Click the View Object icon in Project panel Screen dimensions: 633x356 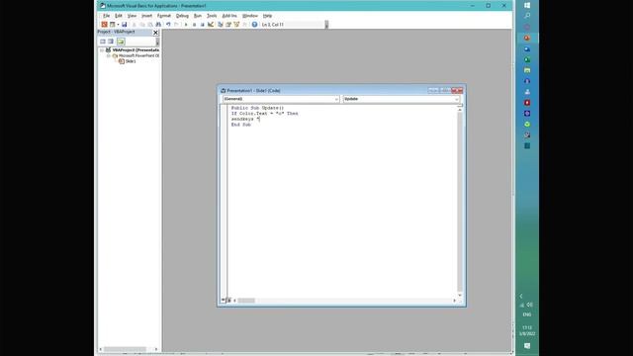(111, 42)
